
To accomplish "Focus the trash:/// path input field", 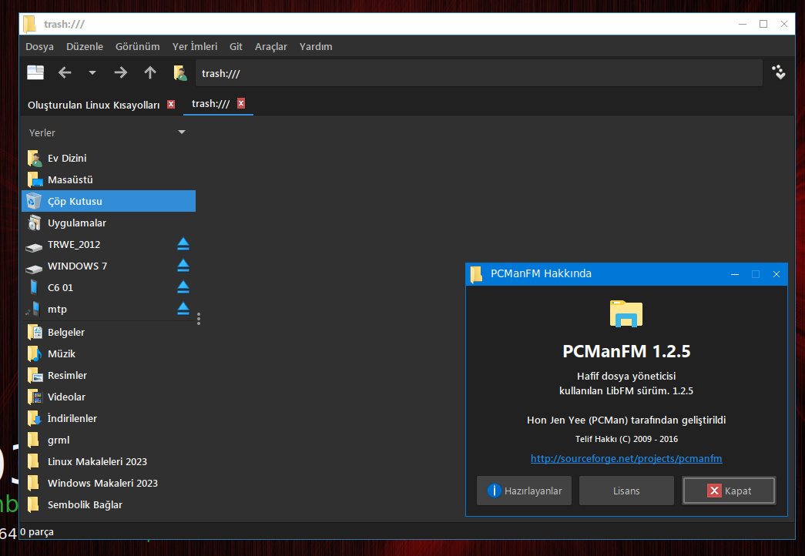I will 478,73.
